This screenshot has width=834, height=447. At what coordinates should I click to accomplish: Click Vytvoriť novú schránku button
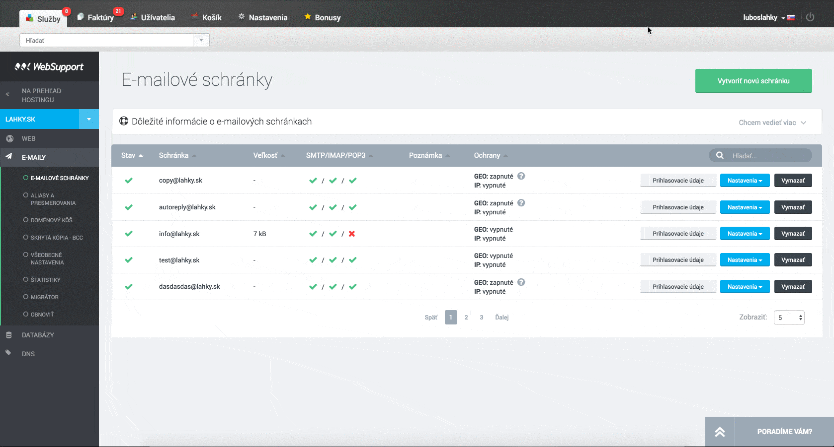click(x=753, y=81)
